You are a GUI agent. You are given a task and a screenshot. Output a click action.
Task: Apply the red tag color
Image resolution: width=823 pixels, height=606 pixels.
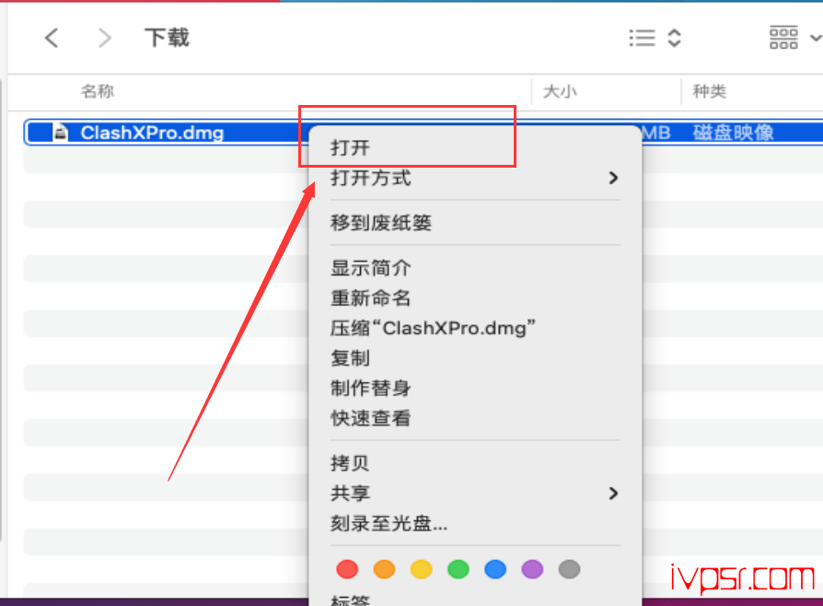347,569
